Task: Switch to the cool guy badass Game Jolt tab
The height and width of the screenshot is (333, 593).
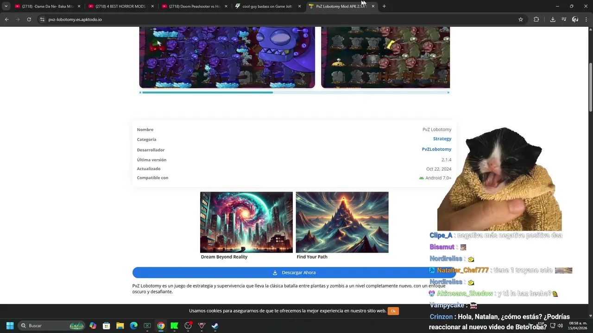Action: click(268, 6)
